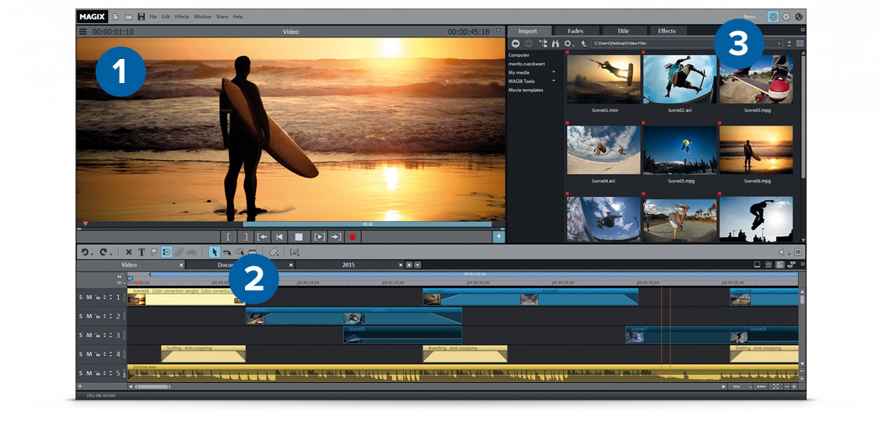Open the file path dropdown
Image resolution: width=882 pixels, height=427 pixels.
point(779,43)
